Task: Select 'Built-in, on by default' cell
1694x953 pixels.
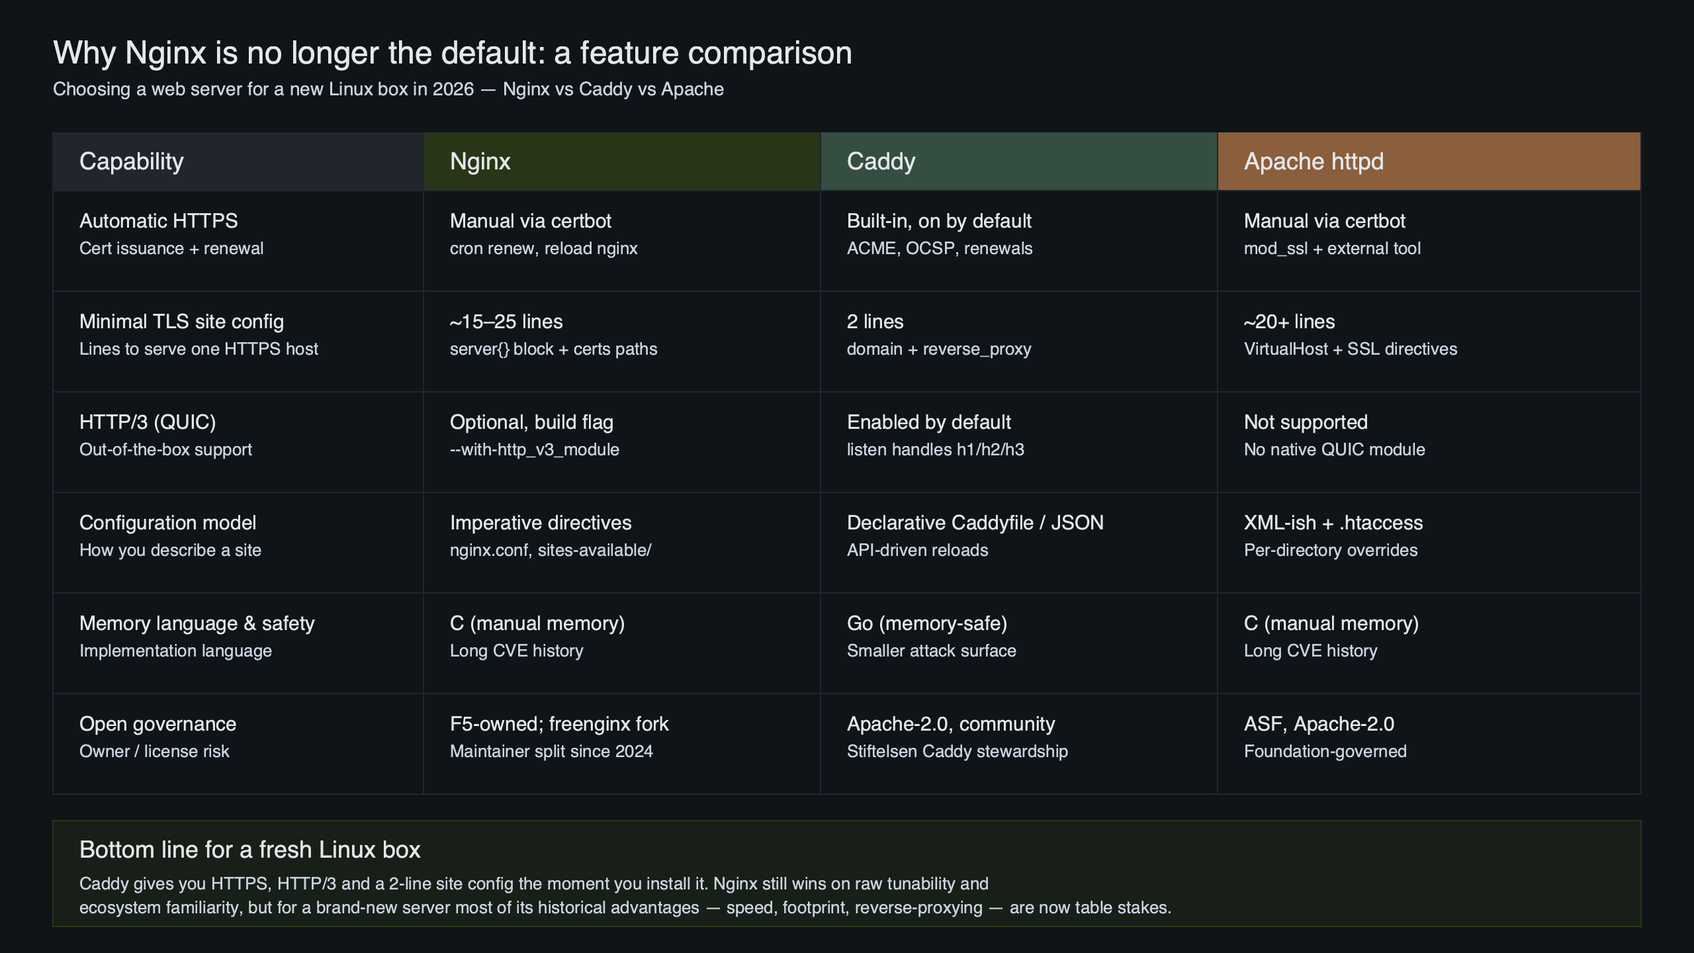Action: pos(939,221)
